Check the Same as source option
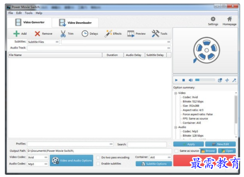The width and height of the screenshot is (244, 177). tap(176, 151)
